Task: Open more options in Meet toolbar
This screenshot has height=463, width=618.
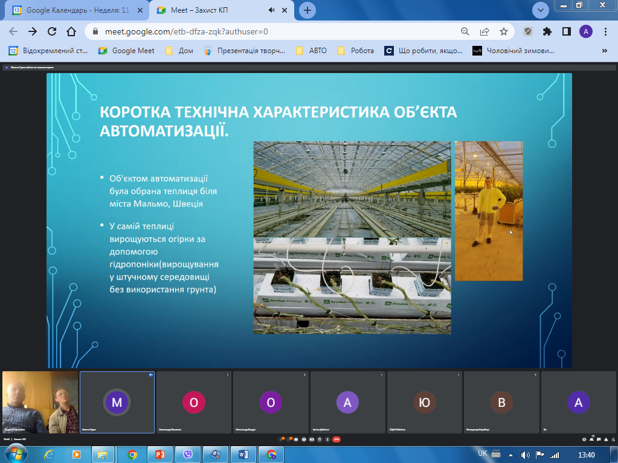Action: 327,439
